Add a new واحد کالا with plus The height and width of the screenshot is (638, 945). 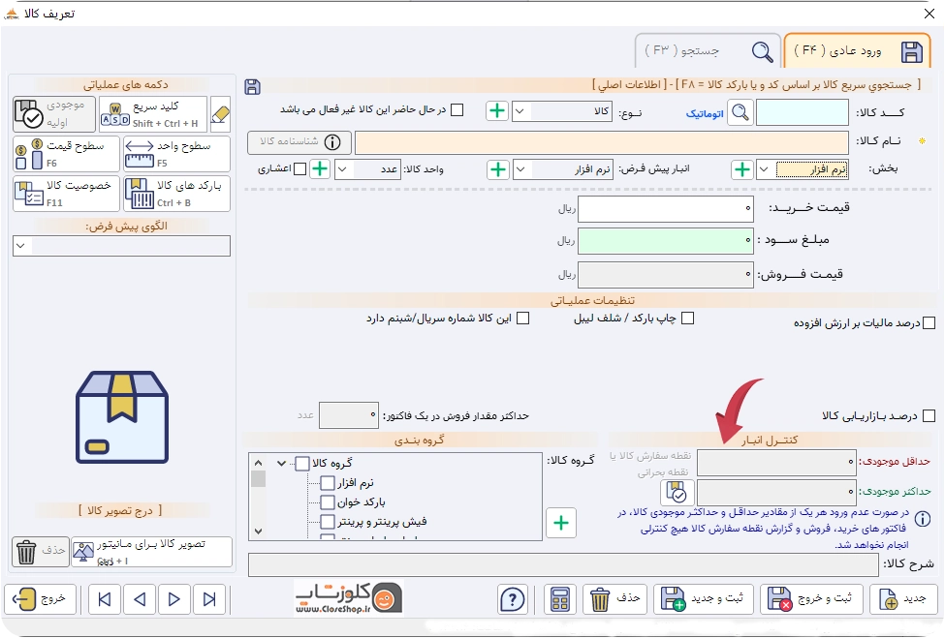click(x=320, y=168)
